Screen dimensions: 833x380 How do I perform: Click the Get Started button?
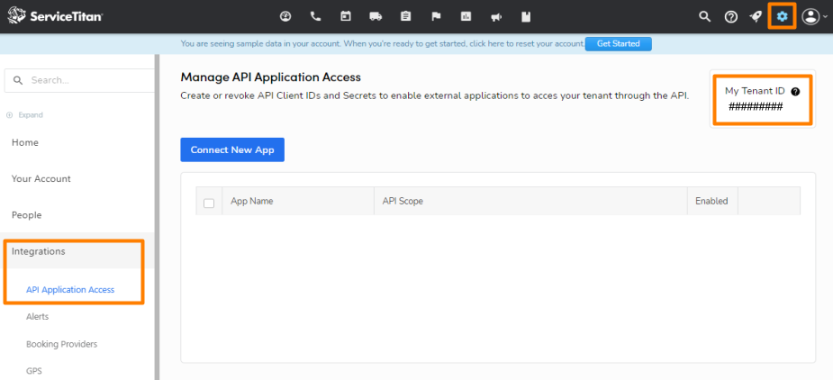(619, 43)
